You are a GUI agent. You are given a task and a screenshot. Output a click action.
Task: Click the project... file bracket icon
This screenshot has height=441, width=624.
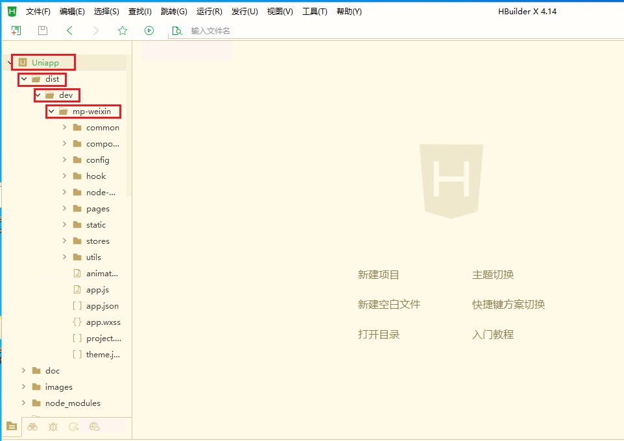click(77, 338)
